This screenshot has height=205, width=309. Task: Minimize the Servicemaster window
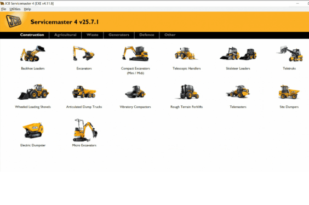coord(297,3)
